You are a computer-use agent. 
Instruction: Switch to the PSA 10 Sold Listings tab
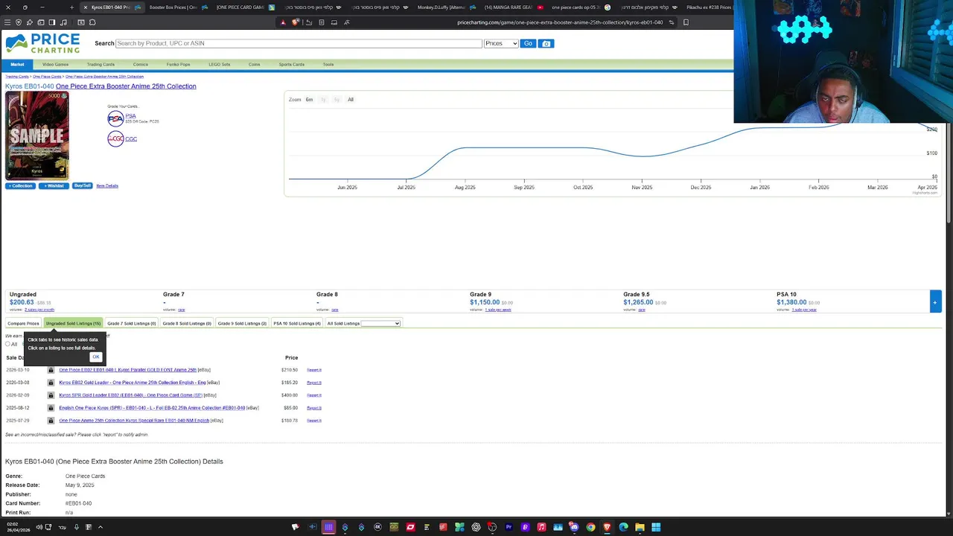[297, 323]
